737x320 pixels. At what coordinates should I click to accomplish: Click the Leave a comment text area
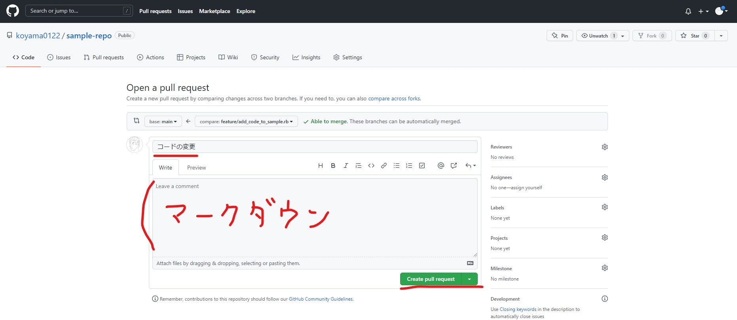click(315, 218)
